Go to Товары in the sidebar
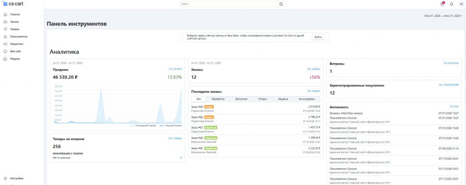The width and height of the screenshot is (466, 185). pos(15,29)
